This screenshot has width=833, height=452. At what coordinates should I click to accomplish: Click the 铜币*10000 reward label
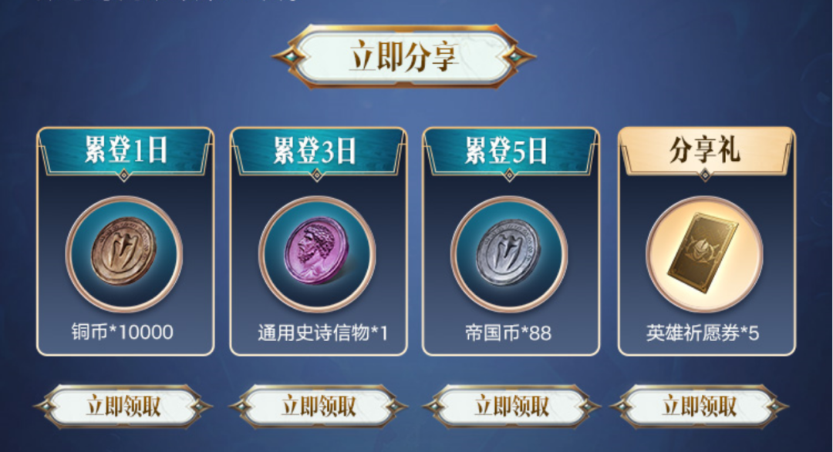tap(123, 333)
